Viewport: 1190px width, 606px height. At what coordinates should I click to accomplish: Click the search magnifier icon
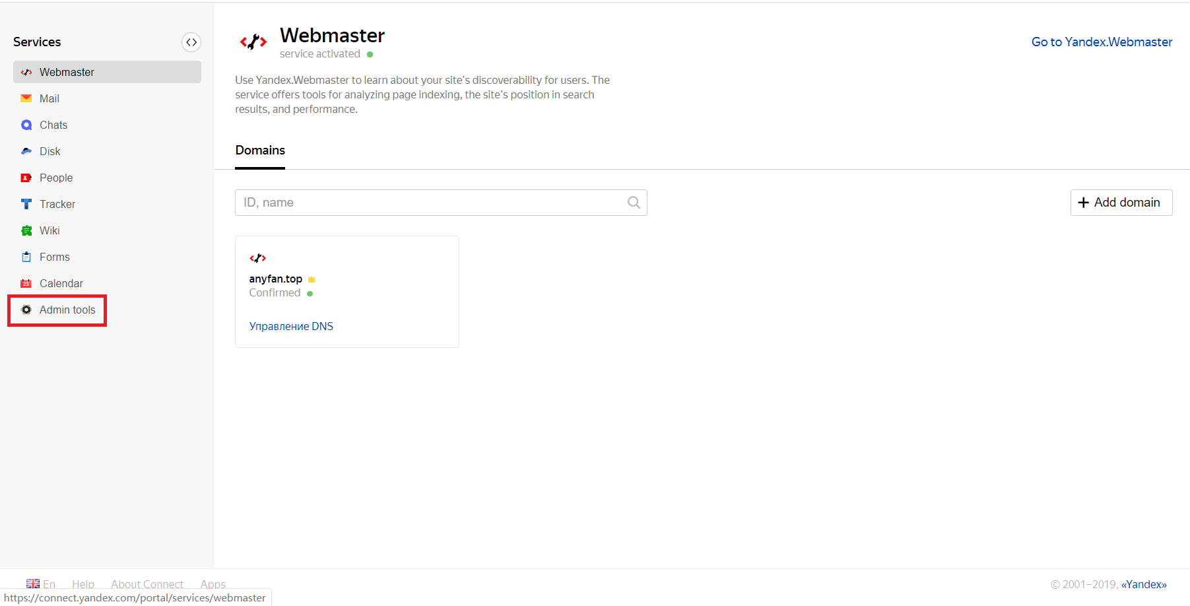click(x=634, y=203)
